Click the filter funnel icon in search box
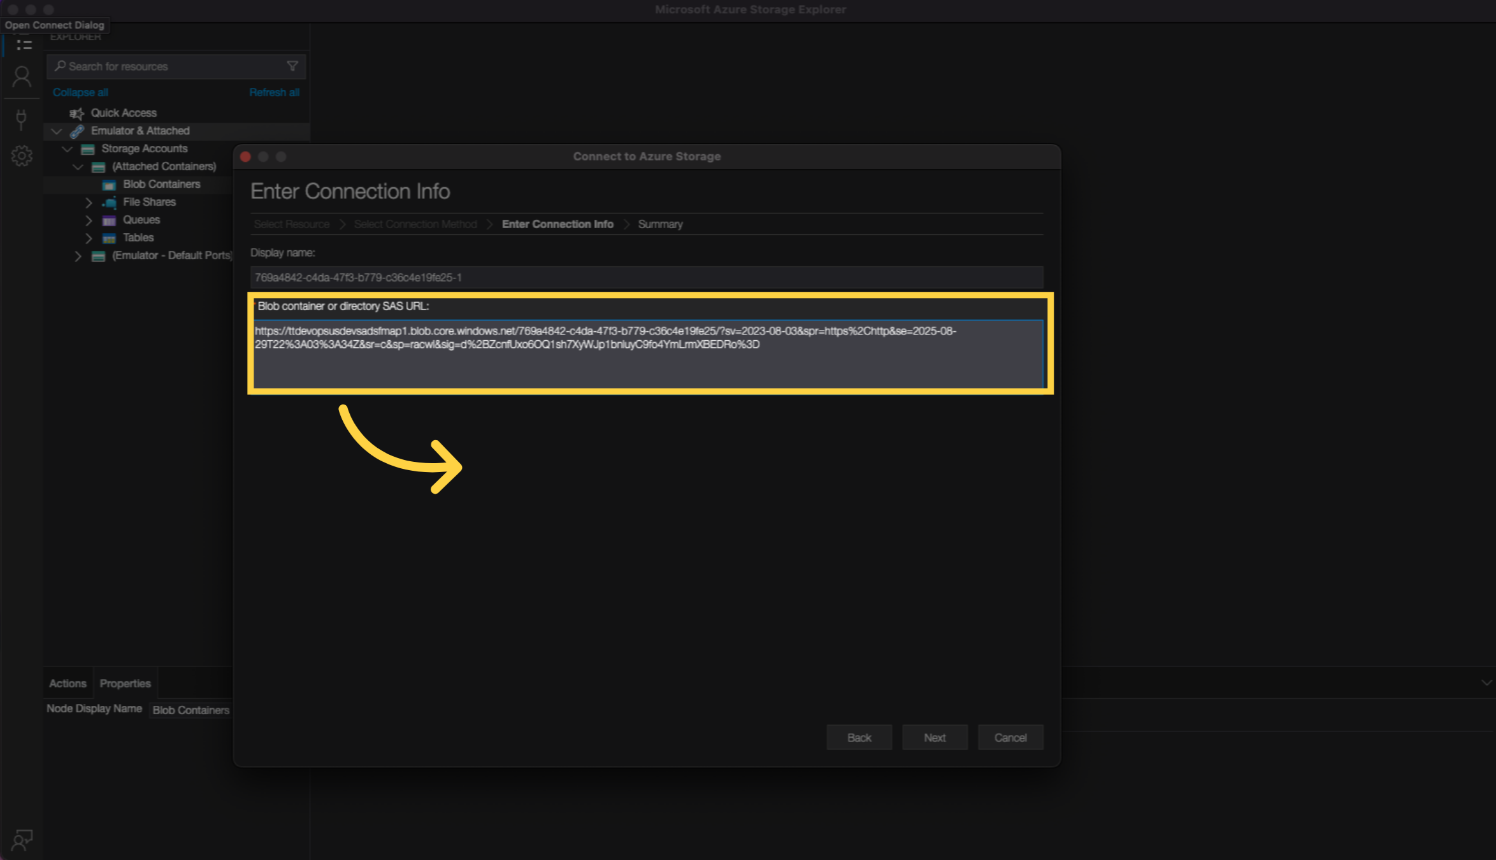The image size is (1496, 860). (292, 66)
